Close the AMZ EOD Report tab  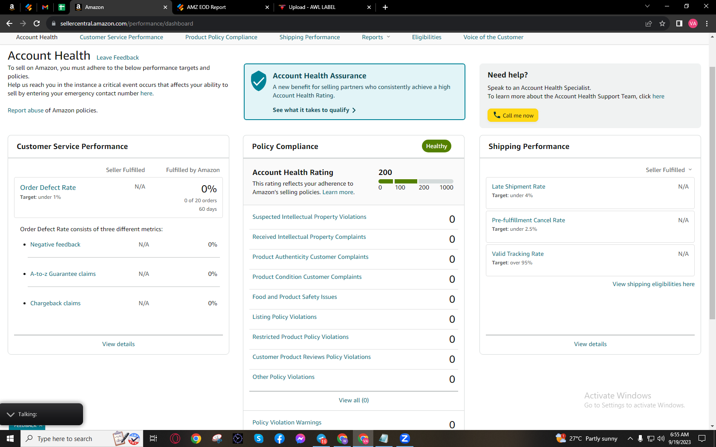click(x=267, y=7)
